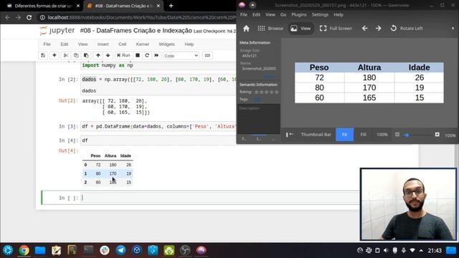Toggle the Gwenview sidebar hide icon
Screen dimensions: 459x258
click(x=290, y=135)
